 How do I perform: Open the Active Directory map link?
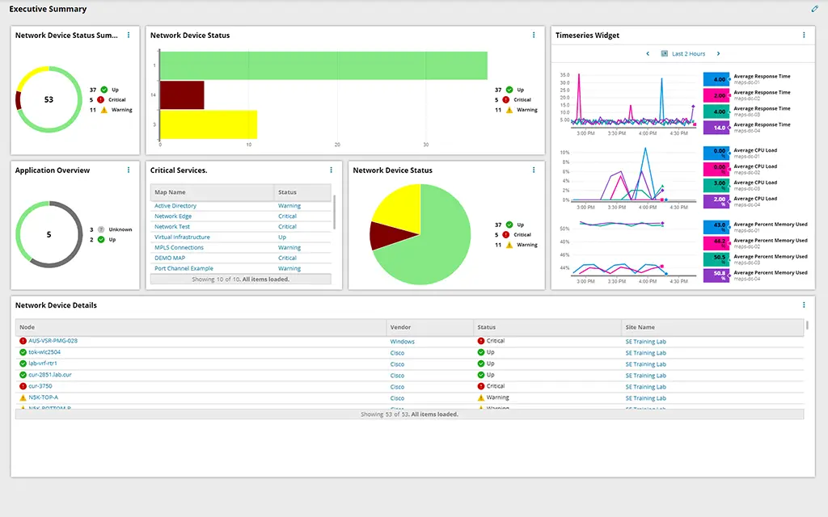pos(175,205)
